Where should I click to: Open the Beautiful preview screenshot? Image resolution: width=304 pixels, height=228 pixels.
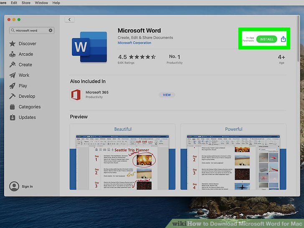[122, 157]
